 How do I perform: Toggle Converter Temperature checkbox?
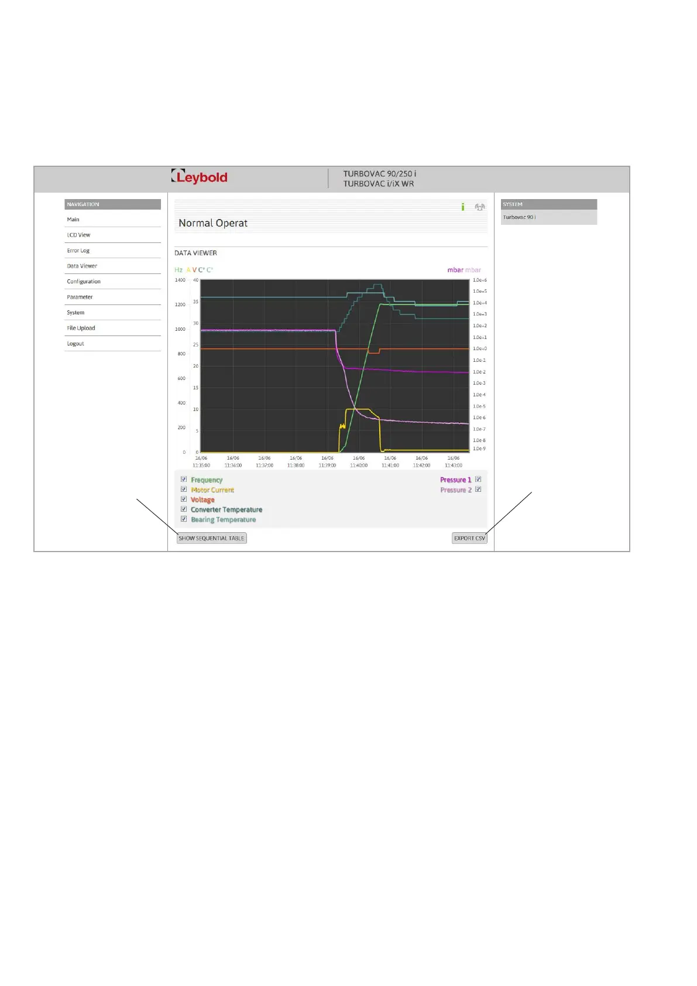(184, 509)
